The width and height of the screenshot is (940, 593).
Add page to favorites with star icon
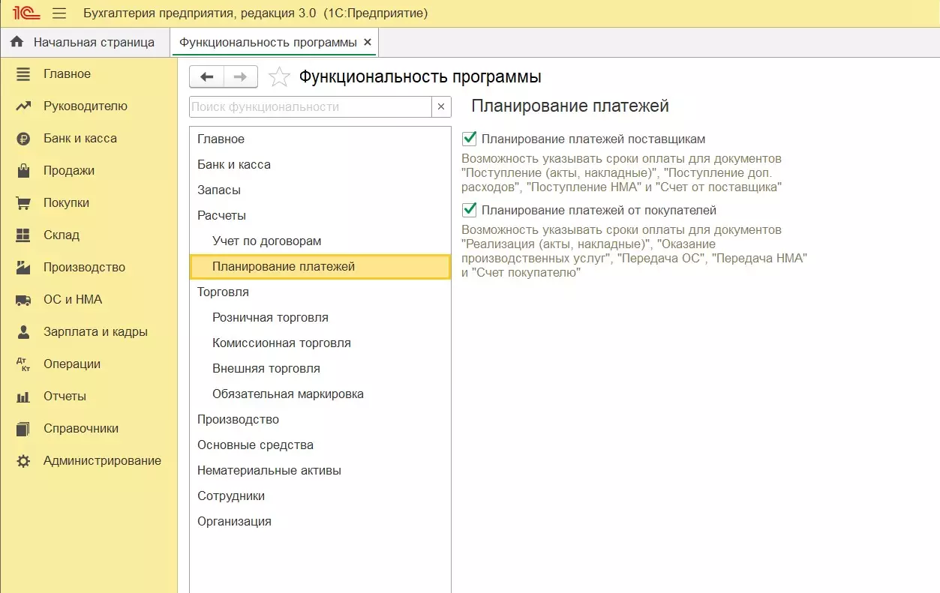[x=279, y=76]
